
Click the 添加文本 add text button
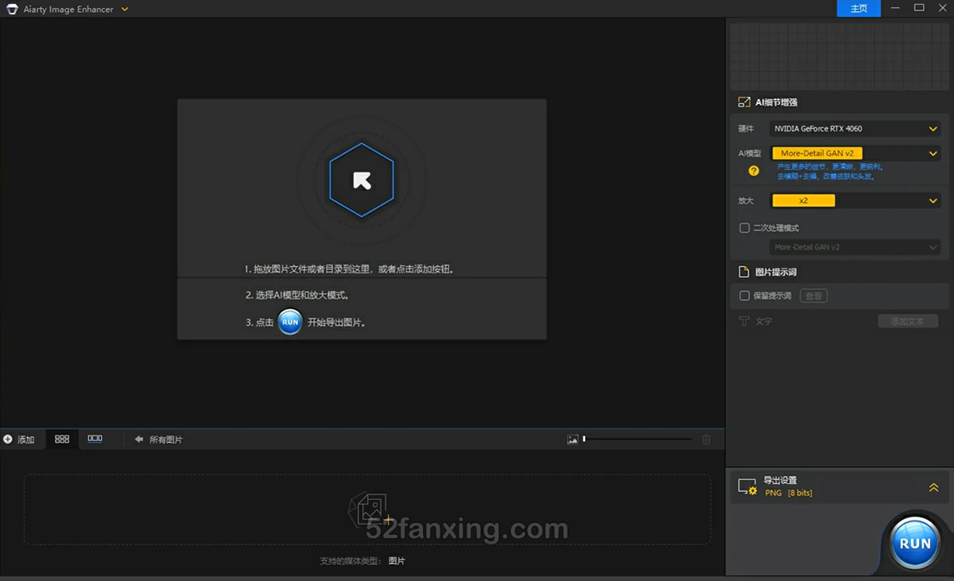coord(908,321)
